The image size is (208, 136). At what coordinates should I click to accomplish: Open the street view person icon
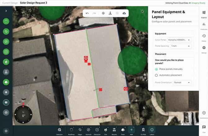[110, 13]
